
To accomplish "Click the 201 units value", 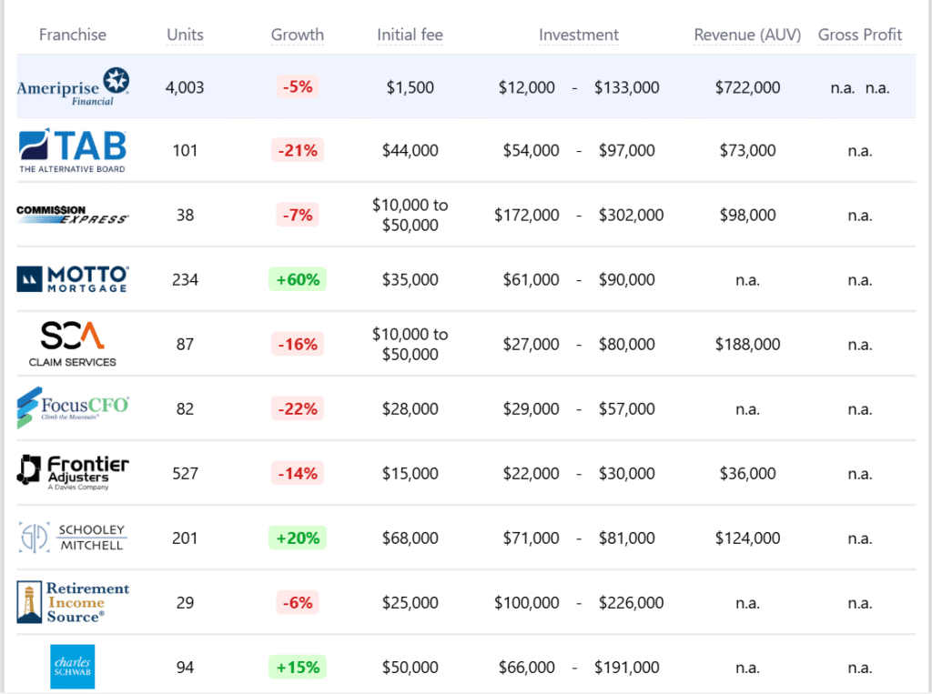I will [x=185, y=538].
